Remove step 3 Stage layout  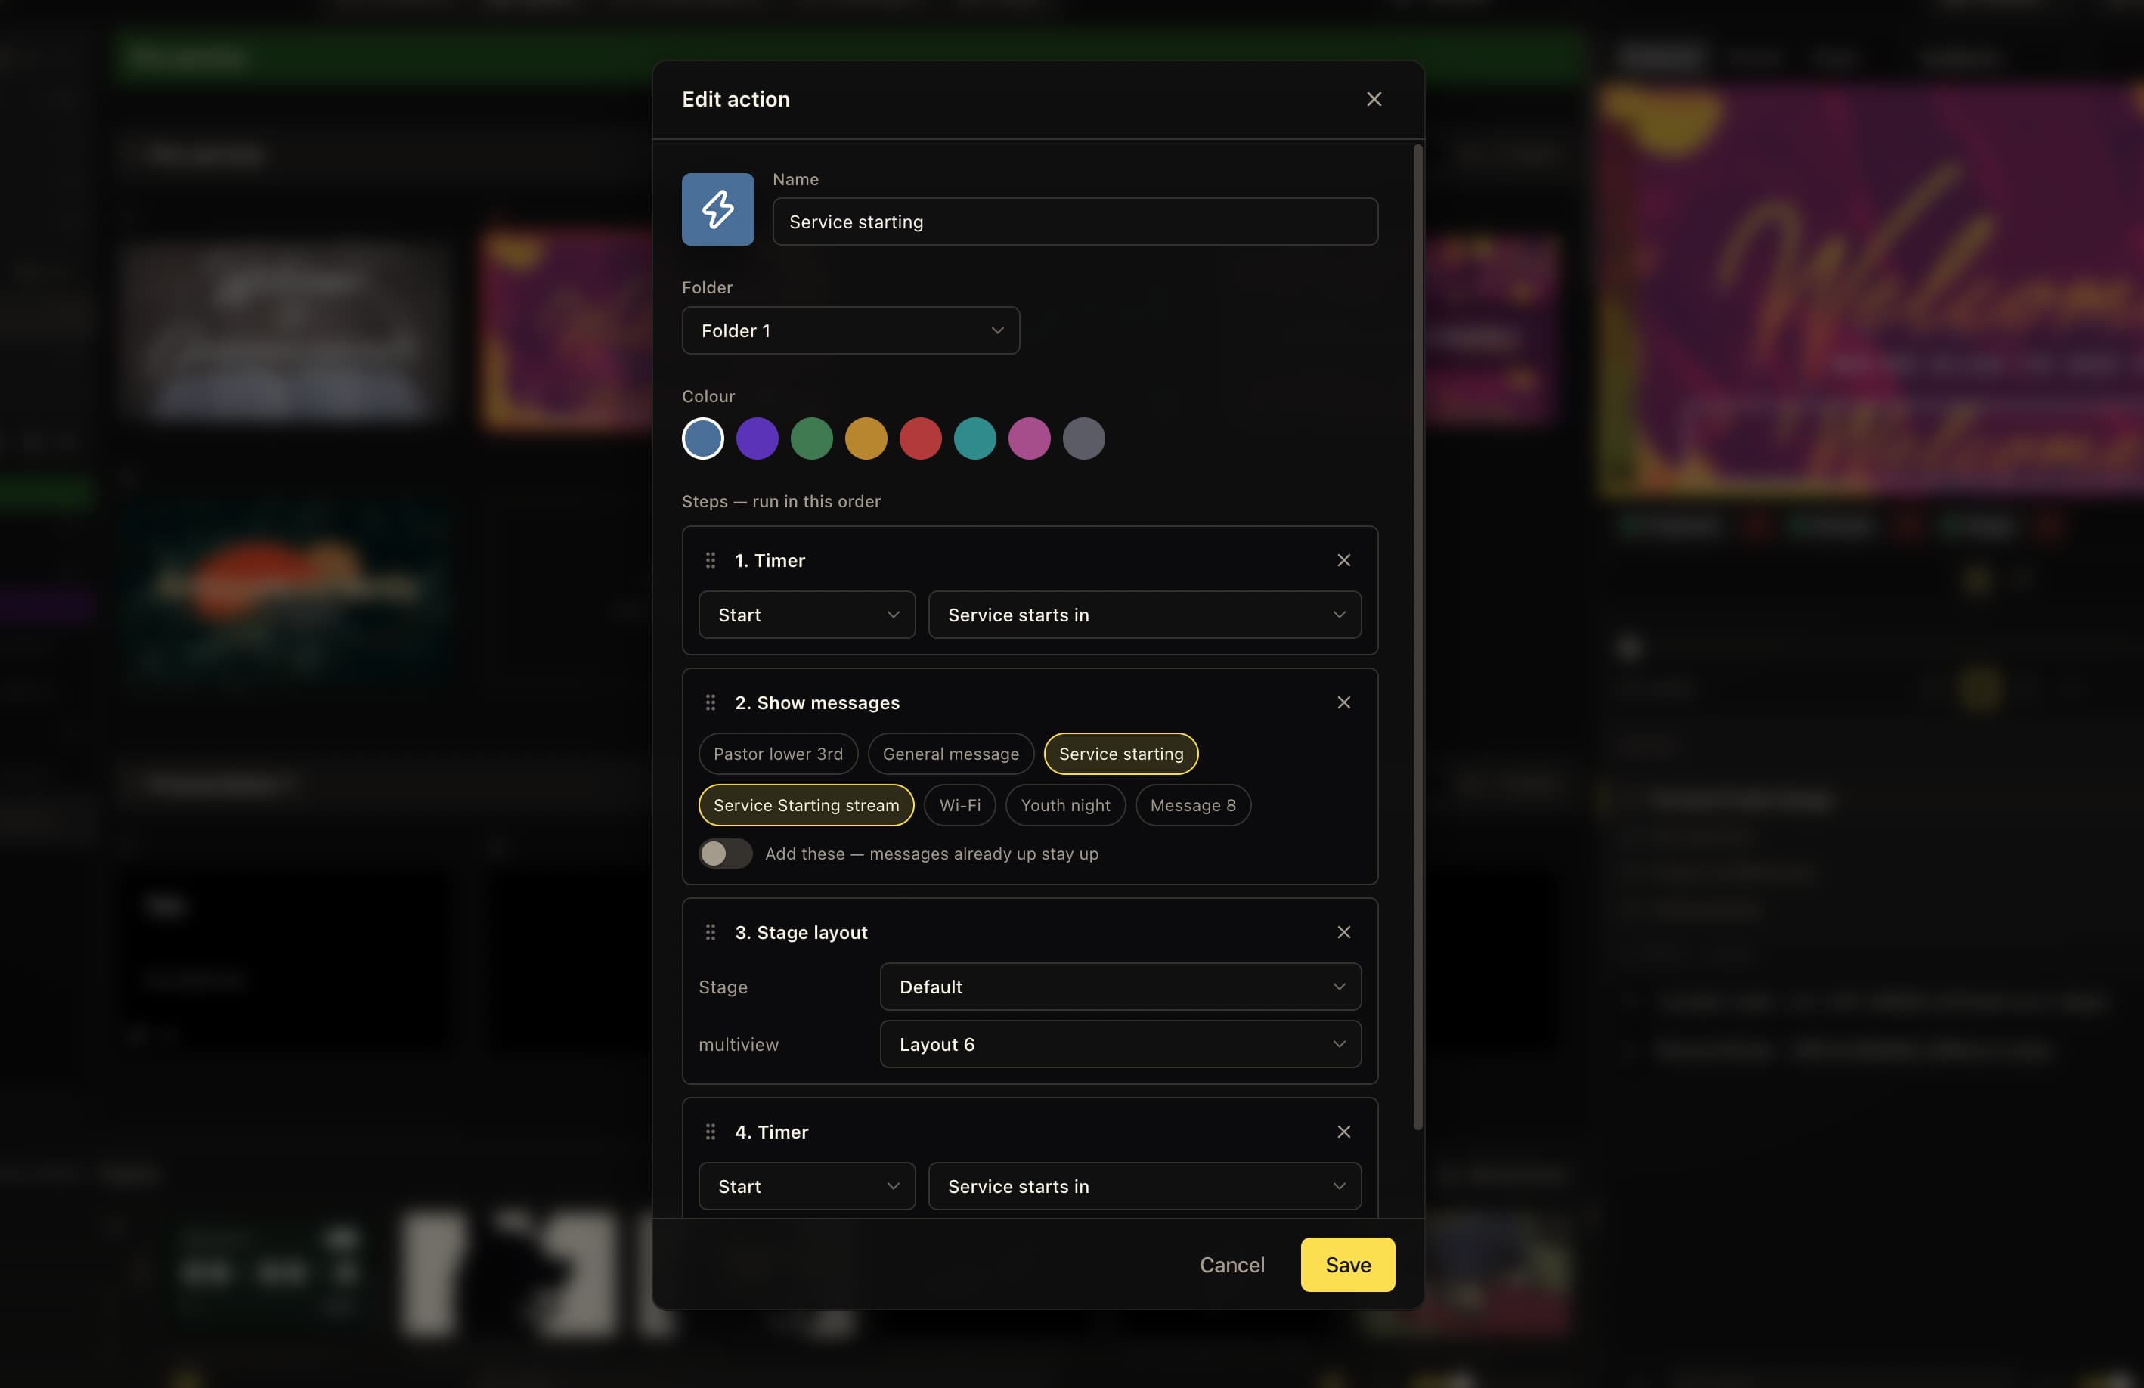pos(1343,931)
